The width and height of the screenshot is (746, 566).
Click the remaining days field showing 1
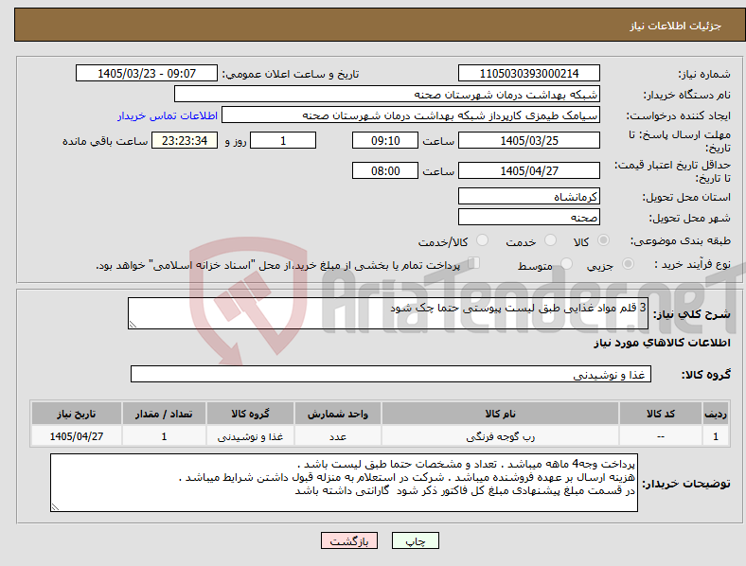(x=283, y=140)
